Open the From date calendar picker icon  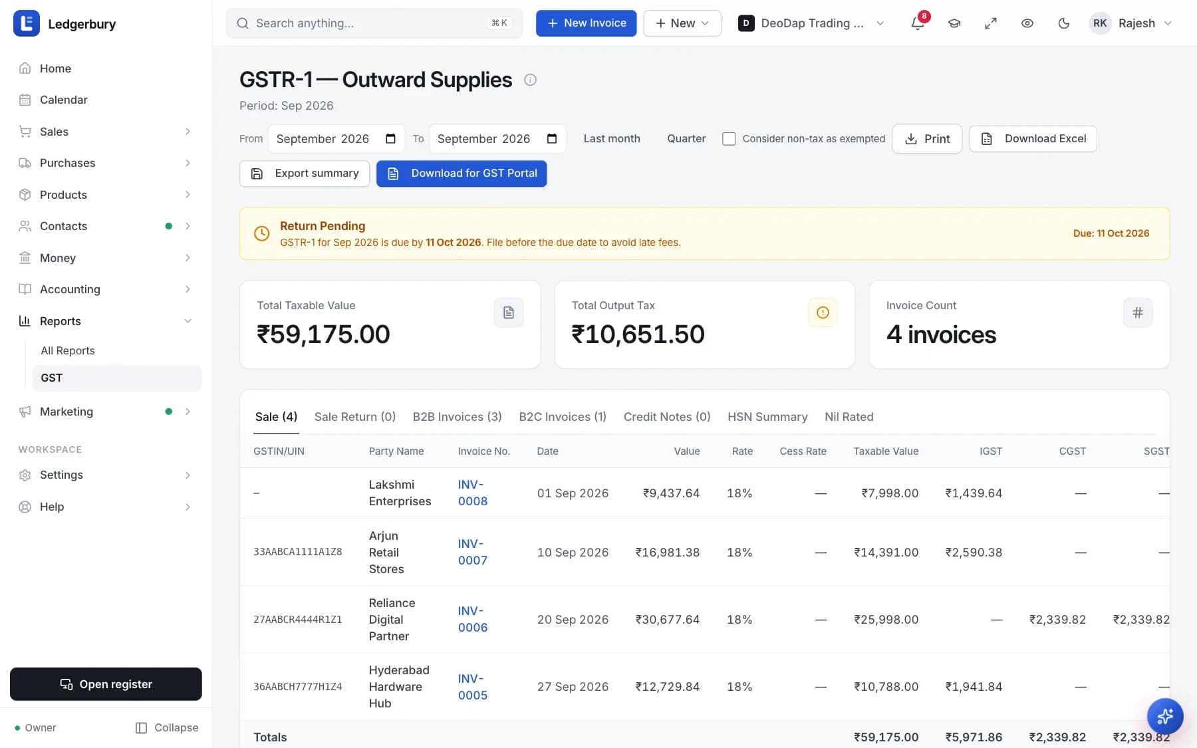click(x=391, y=138)
